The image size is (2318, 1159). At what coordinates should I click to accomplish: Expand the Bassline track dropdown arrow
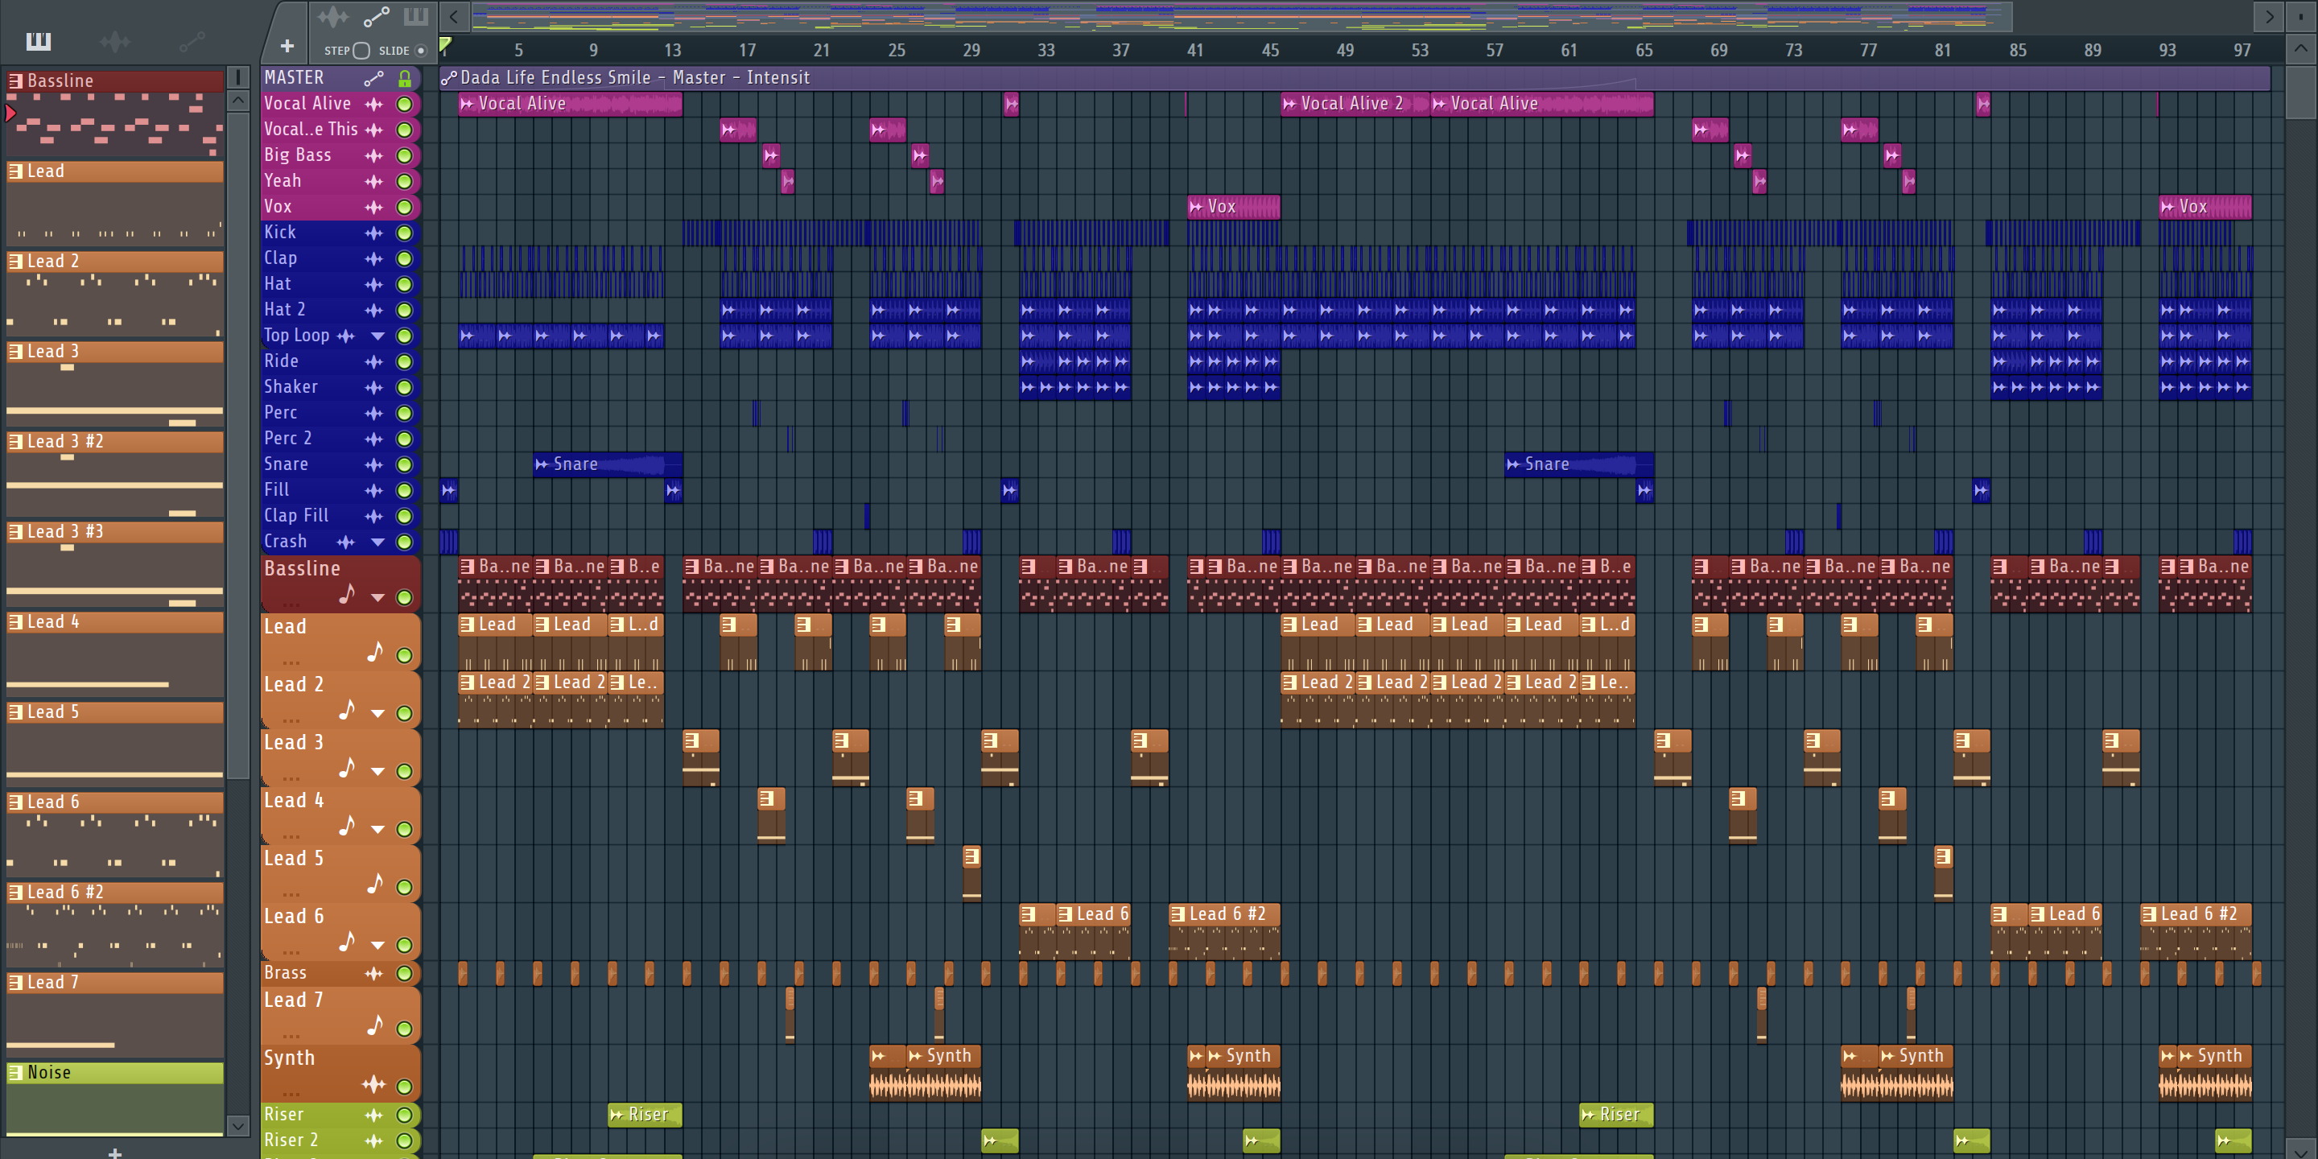coord(378,597)
